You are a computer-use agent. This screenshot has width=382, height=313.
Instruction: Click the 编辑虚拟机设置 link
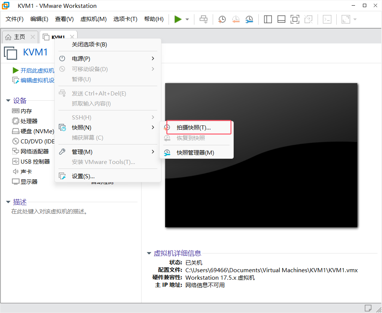click(x=34, y=80)
